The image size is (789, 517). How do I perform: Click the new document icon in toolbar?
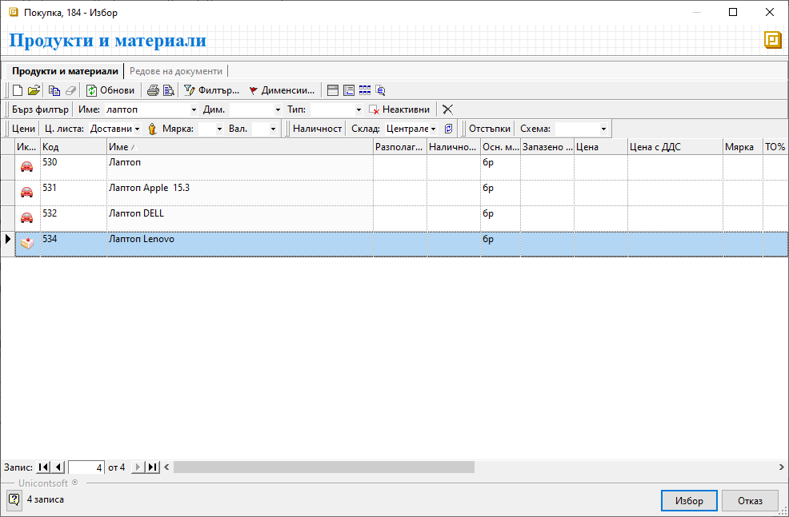pyautogui.click(x=18, y=90)
